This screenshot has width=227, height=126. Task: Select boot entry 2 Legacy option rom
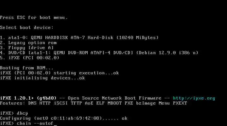click(28, 43)
